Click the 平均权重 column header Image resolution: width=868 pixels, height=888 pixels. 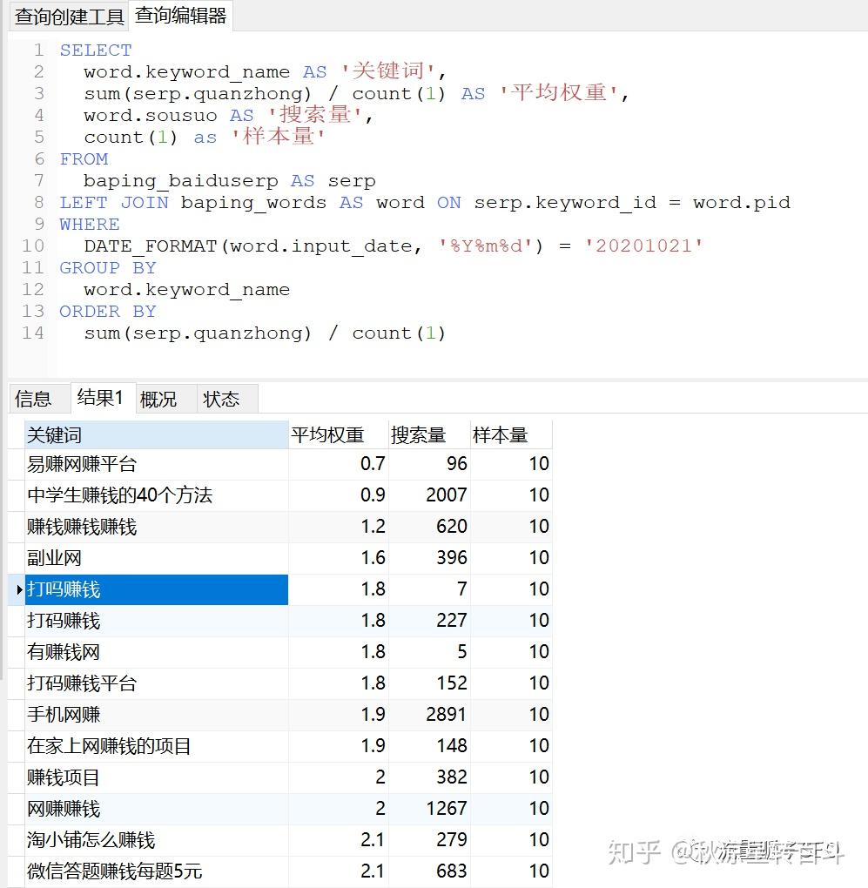tap(338, 435)
